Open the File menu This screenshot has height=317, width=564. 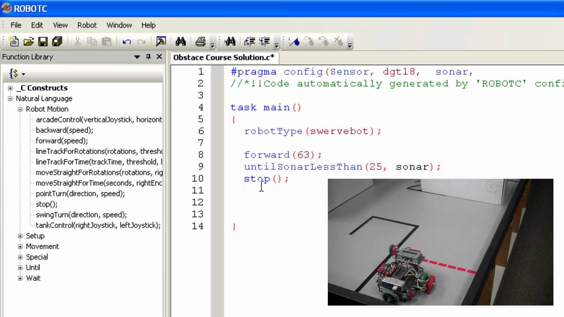pos(16,25)
